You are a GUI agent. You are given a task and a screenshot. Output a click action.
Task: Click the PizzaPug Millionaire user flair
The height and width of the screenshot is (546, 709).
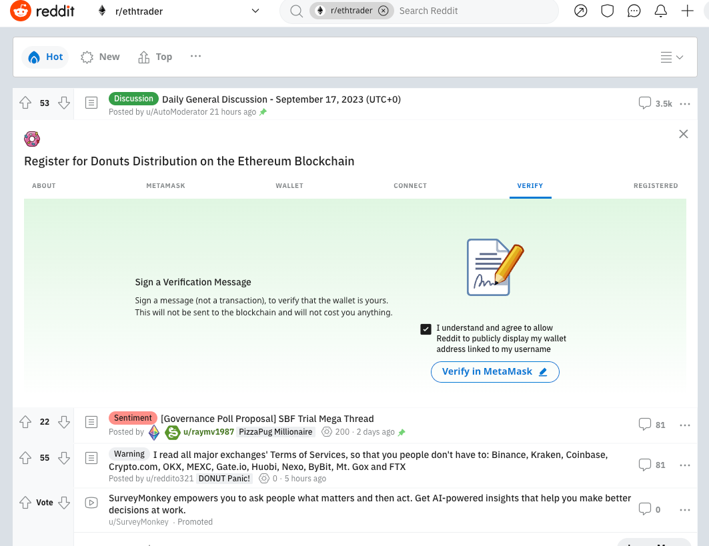pos(275,431)
